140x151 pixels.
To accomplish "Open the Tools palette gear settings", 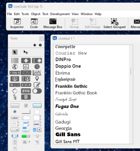I will [x=40, y=45].
